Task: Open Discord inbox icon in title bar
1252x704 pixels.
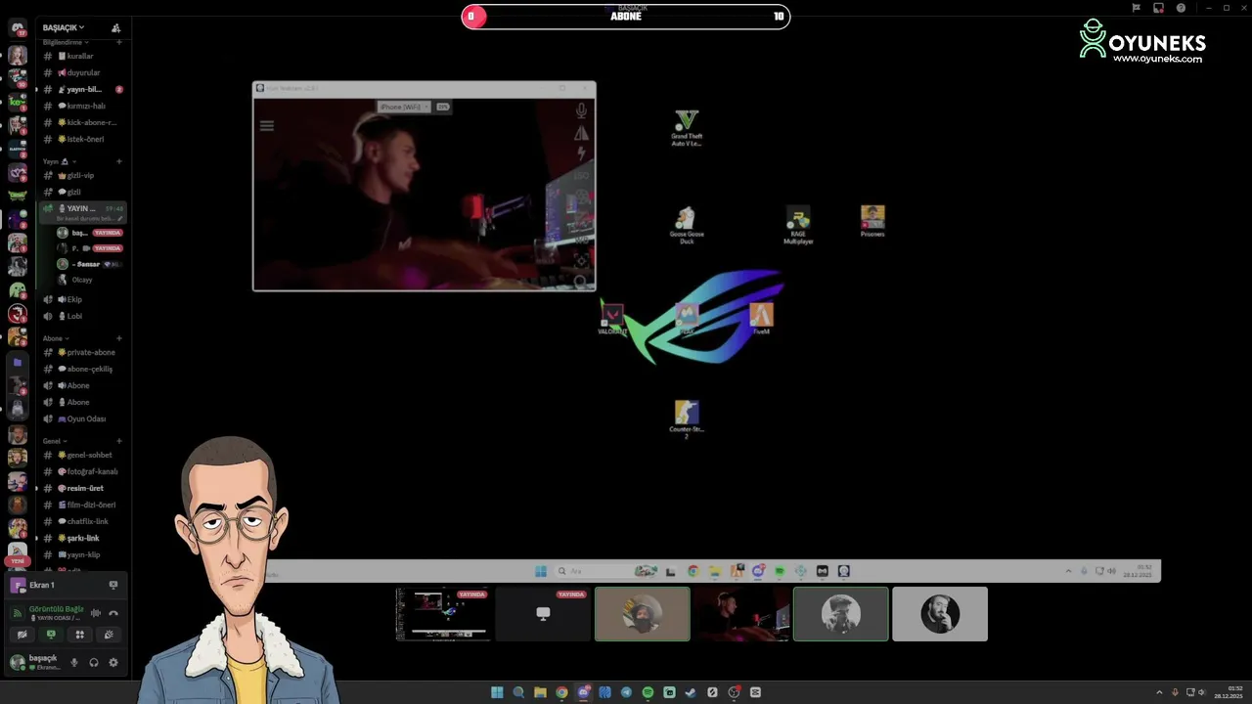Action: (1158, 8)
